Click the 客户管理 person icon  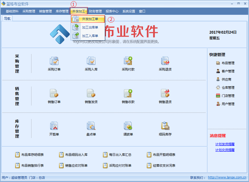218,71
